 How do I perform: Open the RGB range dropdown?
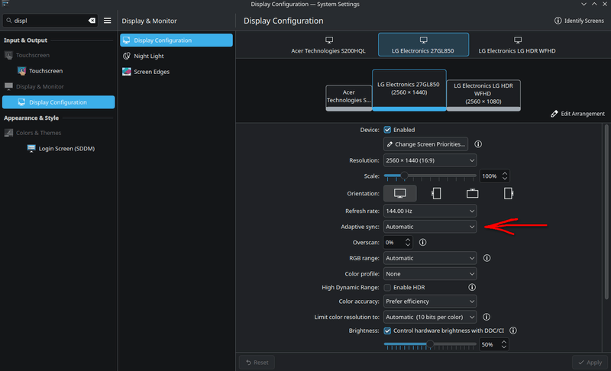(x=430, y=258)
